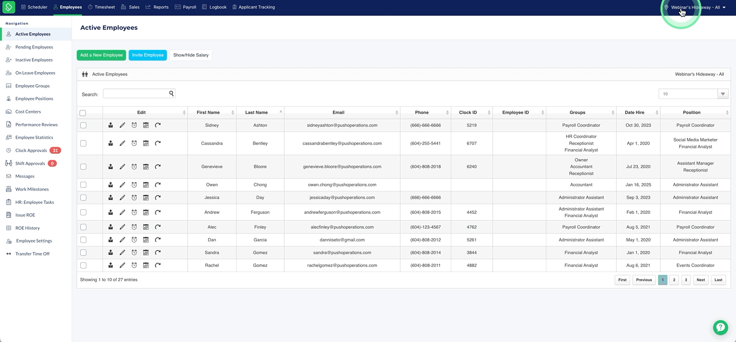Click the pencil icon for Andrew Ferguson
Viewport: 736px width, 342px height.
(122, 212)
